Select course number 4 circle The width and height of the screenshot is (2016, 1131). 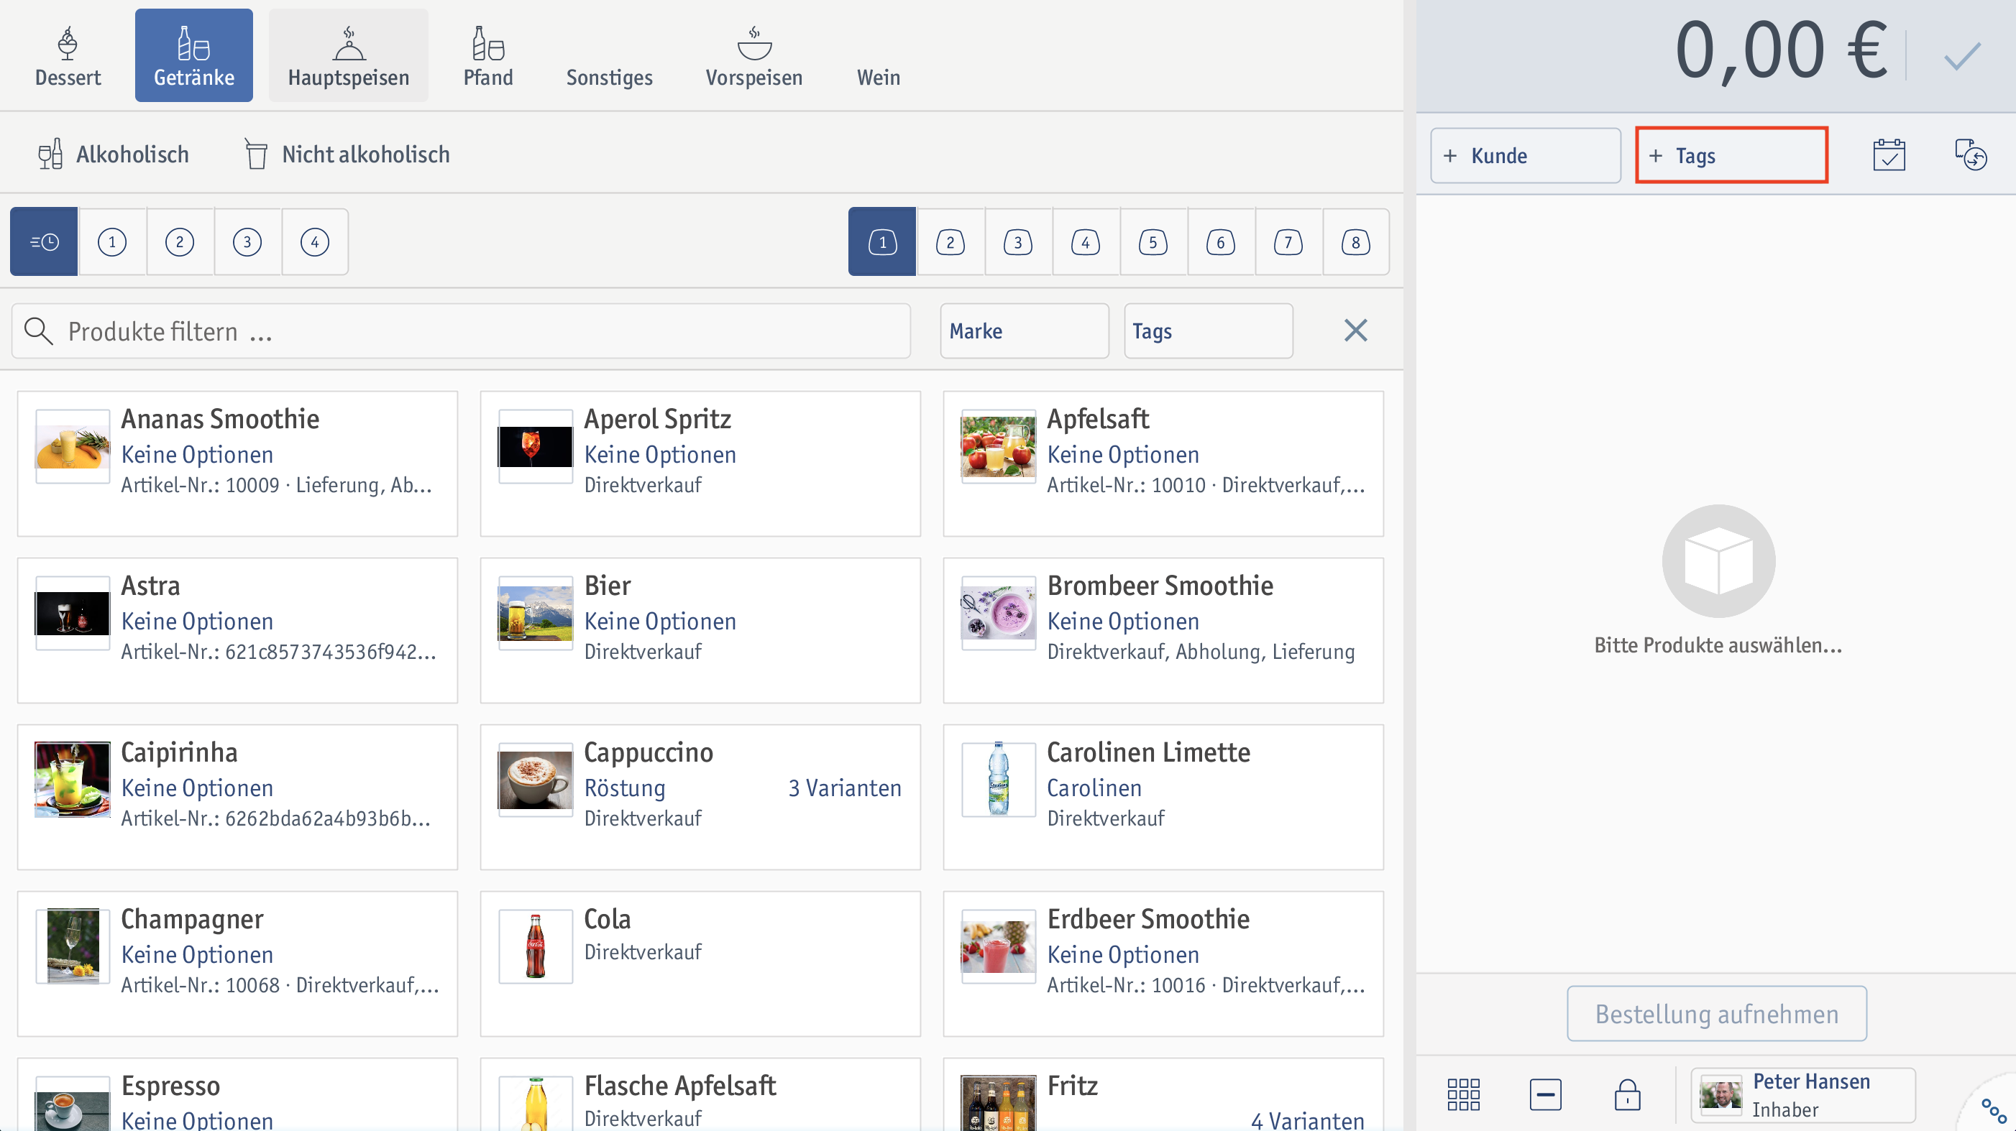click(315, 241)
